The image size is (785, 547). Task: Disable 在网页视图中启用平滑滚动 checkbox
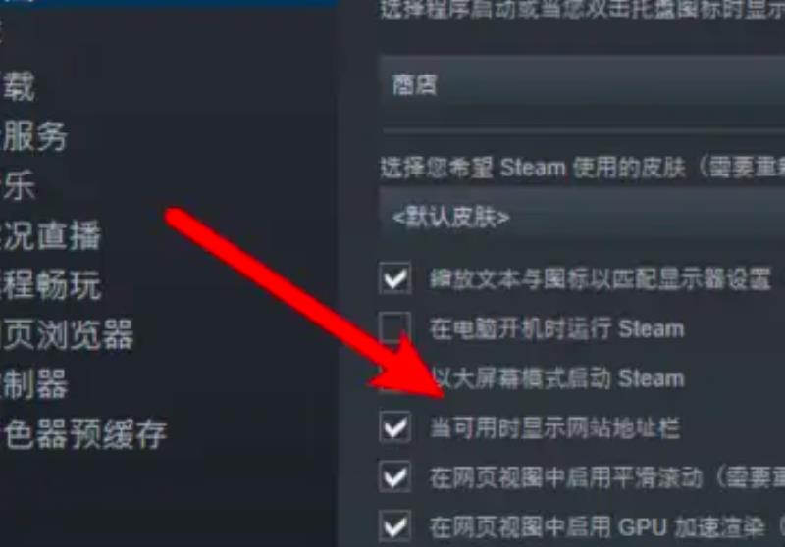click(395, 477)
